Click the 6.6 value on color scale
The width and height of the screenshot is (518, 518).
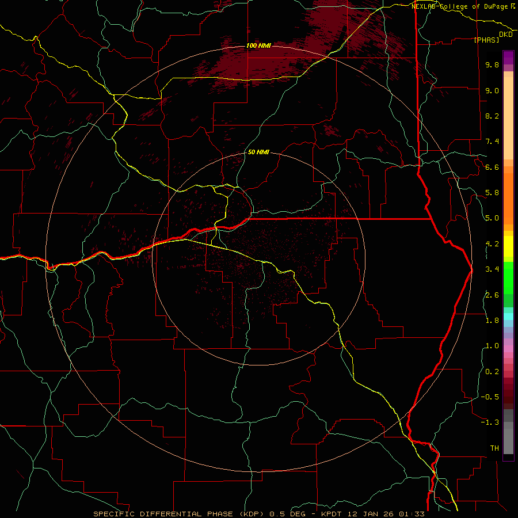pos(492,167)
